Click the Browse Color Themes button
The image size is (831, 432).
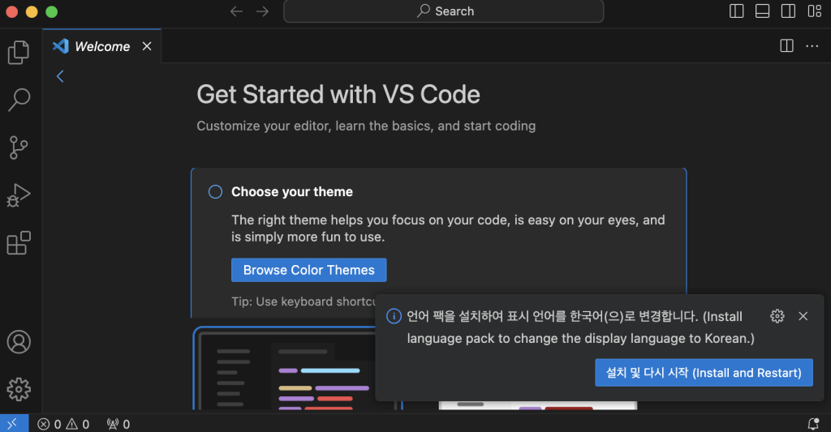point(309,270)
